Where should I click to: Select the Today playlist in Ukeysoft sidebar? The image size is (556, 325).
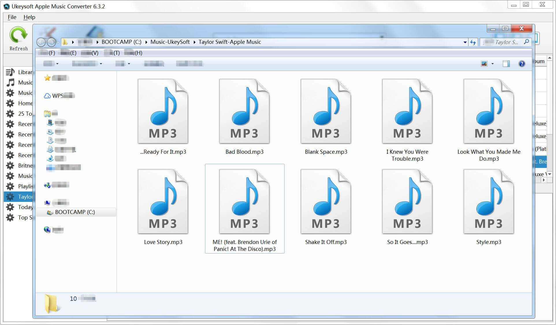19,207
